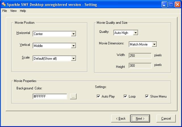This screenshot has width=182, height=127.
Task: Go to the previous step with Back
Action: point(121,119)
